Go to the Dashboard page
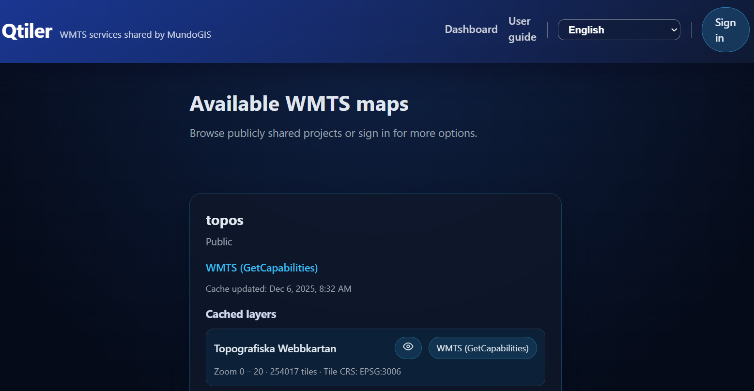This screenshot has width=754, height=391. coord(471,30)
